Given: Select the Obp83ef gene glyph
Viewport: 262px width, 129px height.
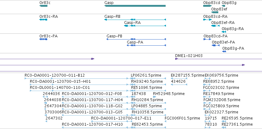Looking at the screenshot, I should 215,12.
